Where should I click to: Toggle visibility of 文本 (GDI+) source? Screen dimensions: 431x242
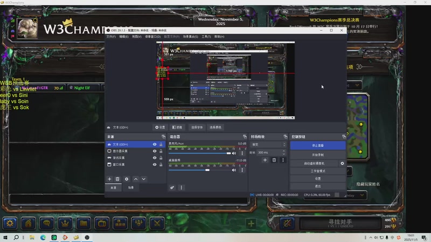coord(155,144)
